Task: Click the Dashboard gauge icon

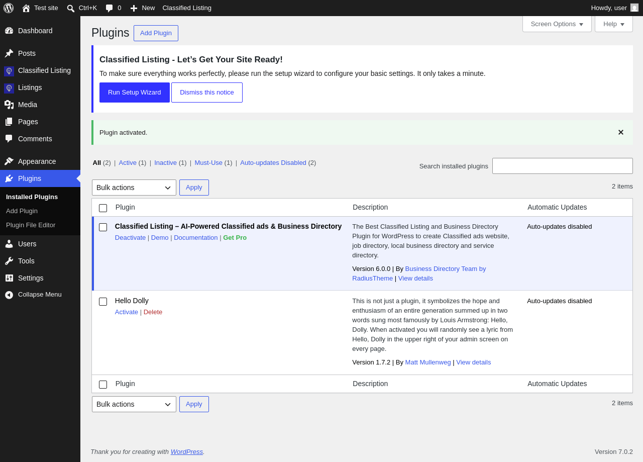Action: click(x=9, y=31)
